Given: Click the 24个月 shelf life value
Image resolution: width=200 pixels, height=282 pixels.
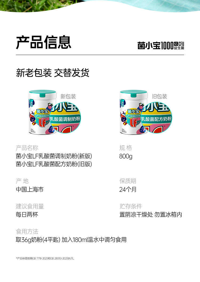Looking at the screenshot, I should [128, 189].
